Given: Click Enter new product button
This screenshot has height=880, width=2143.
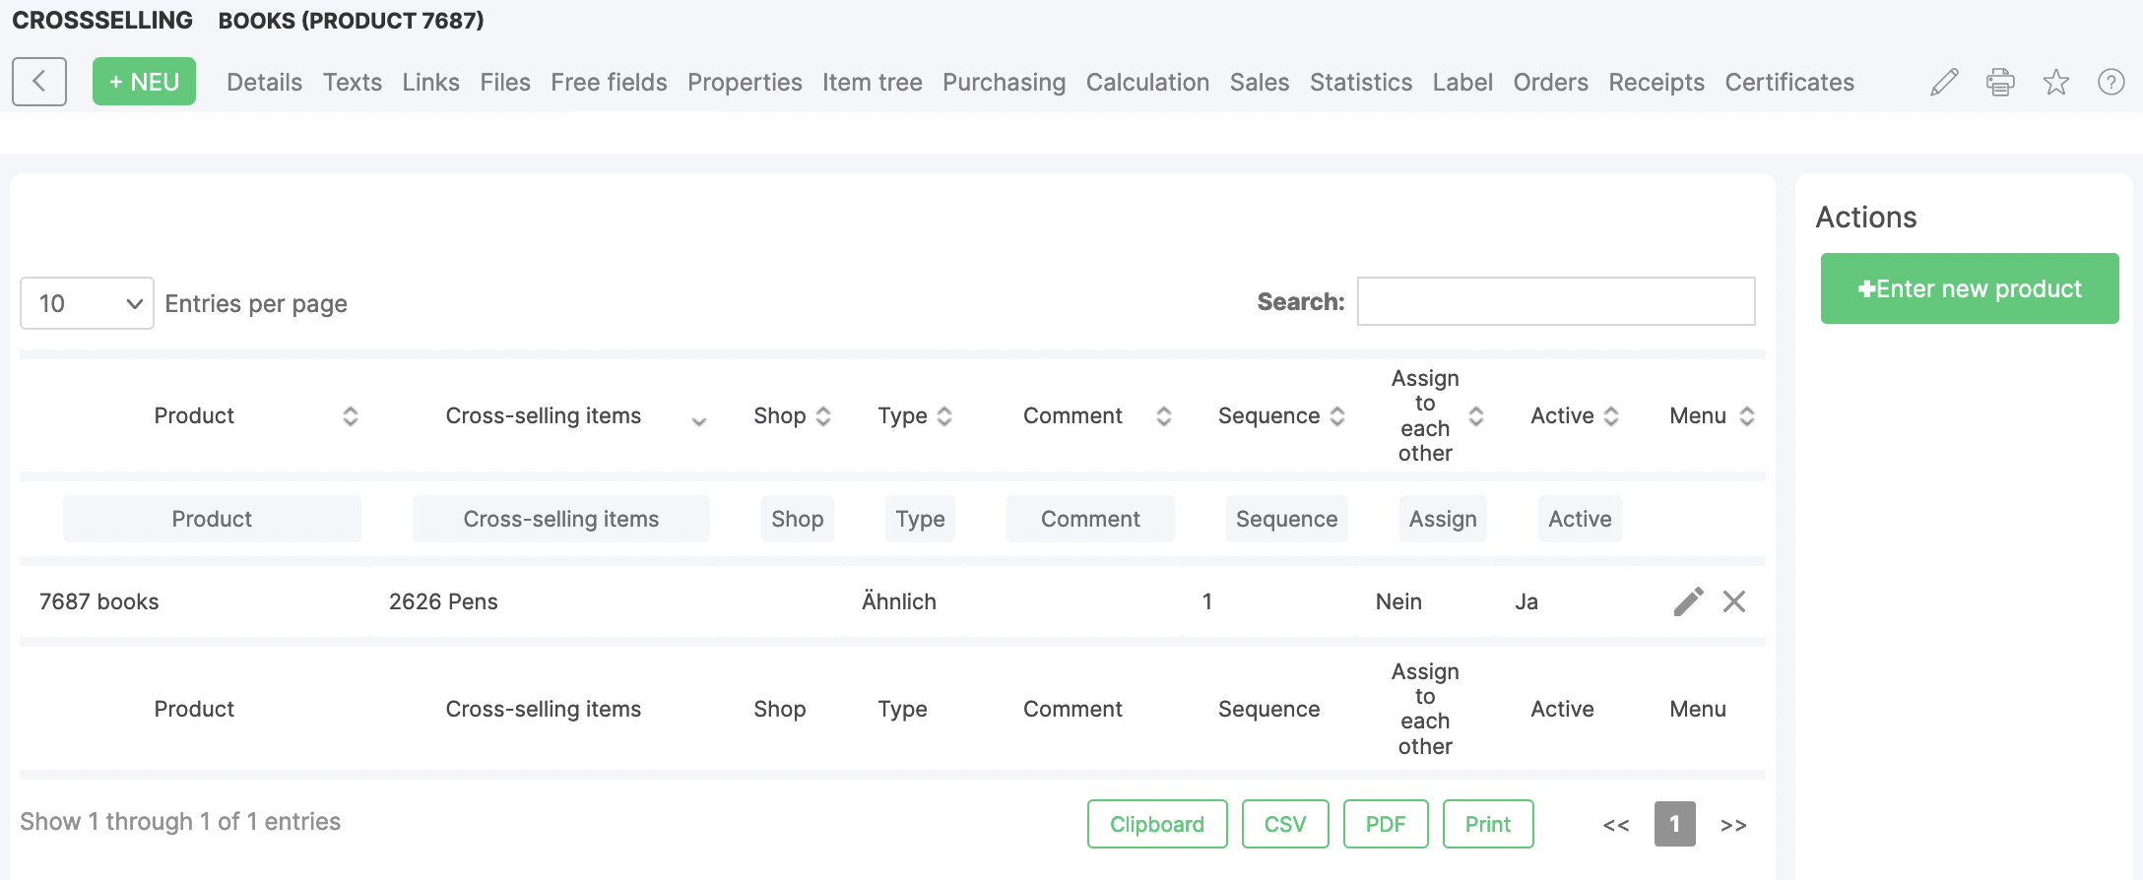Looking at the screenshot, I should [1970, 288].
